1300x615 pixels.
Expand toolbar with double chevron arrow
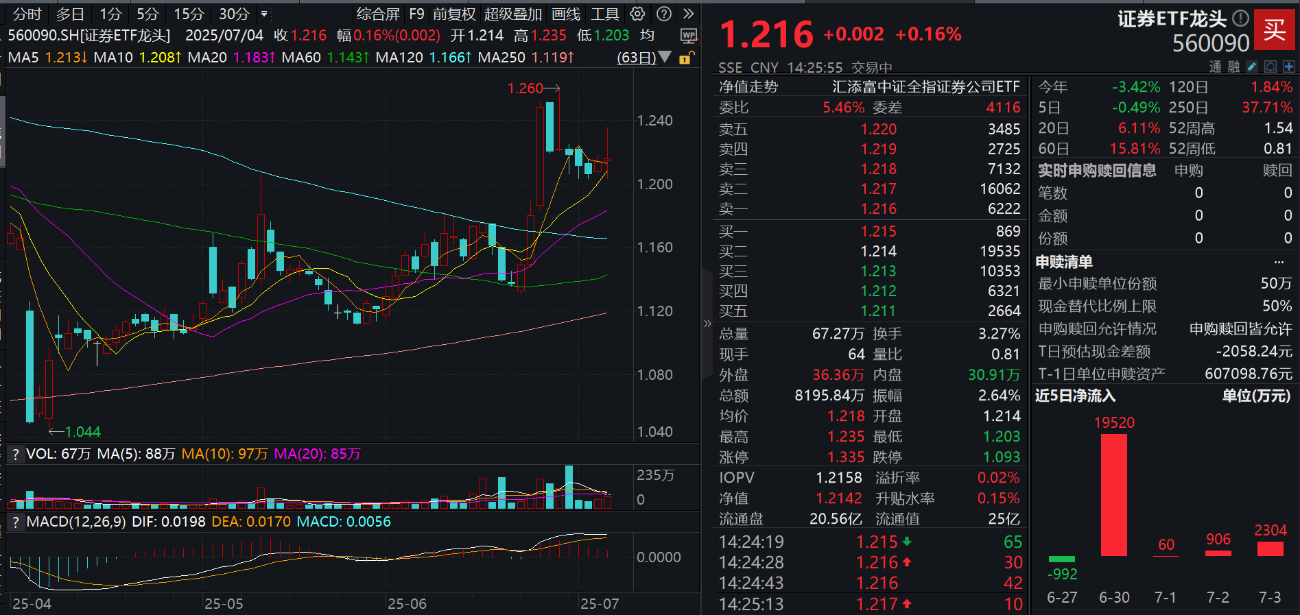tap(688, 14)
